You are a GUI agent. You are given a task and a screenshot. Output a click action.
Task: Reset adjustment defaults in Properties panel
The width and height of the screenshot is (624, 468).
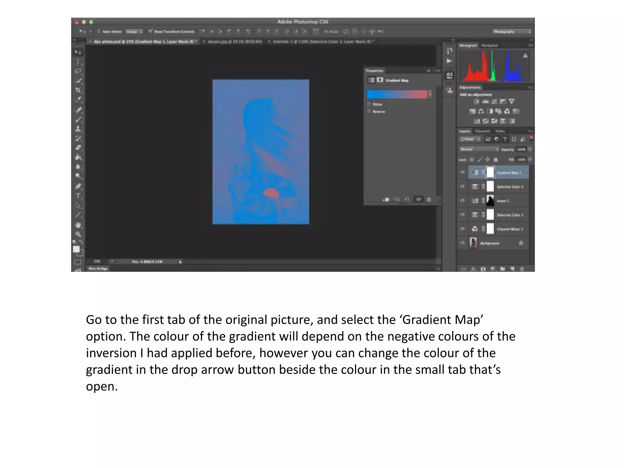tap(407, 200)
